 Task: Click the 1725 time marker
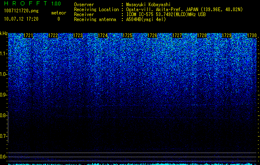[127, 35]
